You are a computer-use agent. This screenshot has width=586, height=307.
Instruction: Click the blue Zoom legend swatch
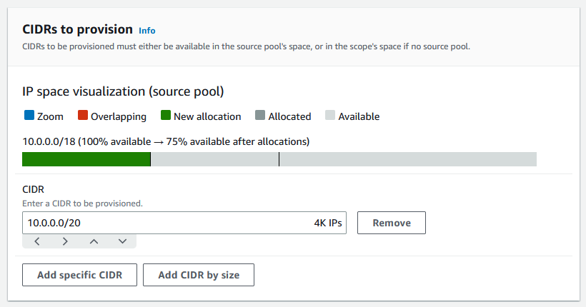(x=29, y=115)
